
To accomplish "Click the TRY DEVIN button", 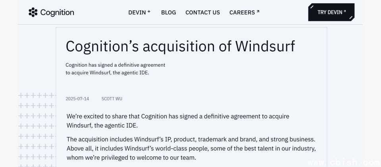I will click(331, 12).
